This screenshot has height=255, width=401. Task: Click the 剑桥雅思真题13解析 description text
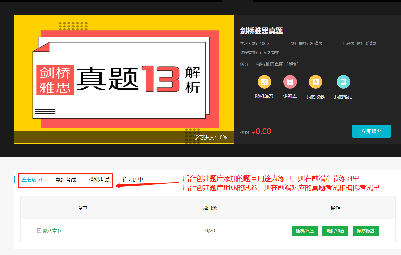pos(277,64)
